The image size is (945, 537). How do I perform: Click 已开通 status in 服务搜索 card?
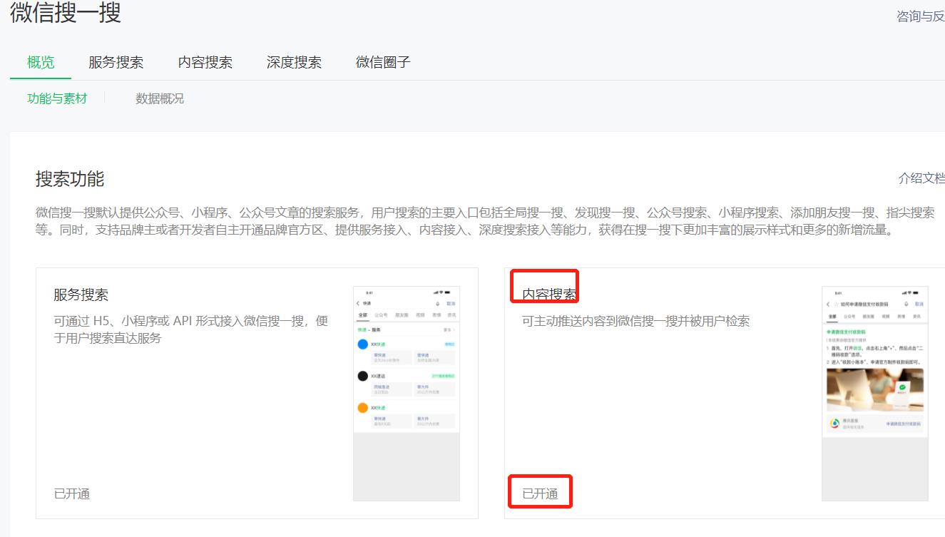pyautogui.click(x=72, y=493)
